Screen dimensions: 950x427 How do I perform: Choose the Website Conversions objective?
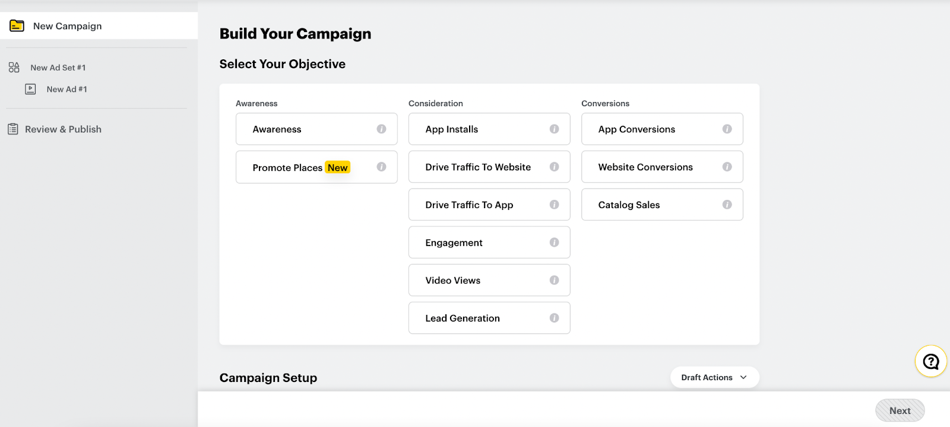pos(662,167)
